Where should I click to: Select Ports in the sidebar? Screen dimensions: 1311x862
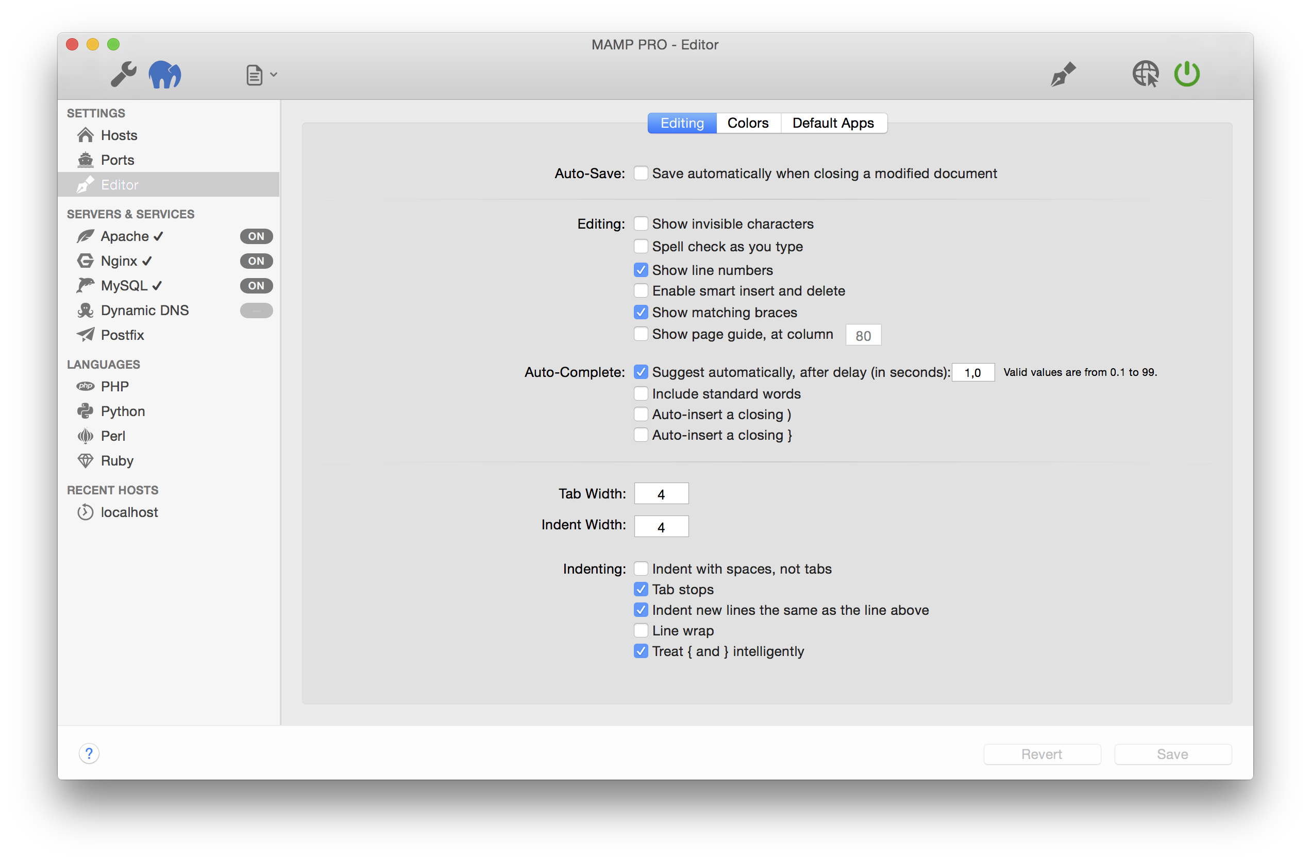coord(169,160)
